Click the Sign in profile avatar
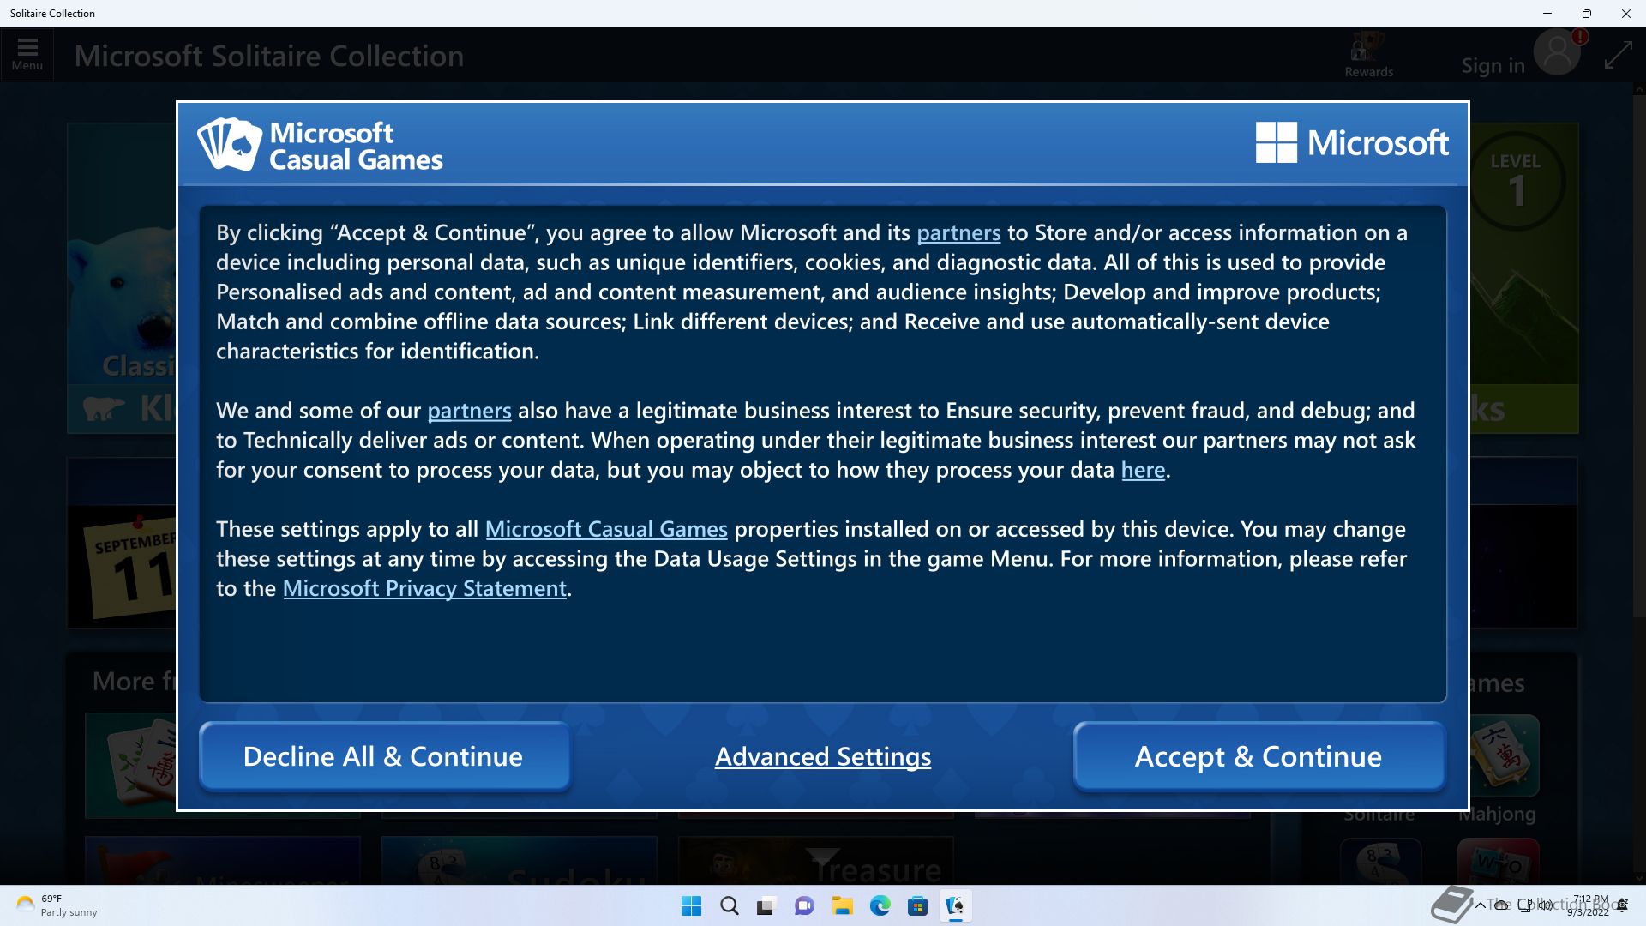 pos(1556,54)
